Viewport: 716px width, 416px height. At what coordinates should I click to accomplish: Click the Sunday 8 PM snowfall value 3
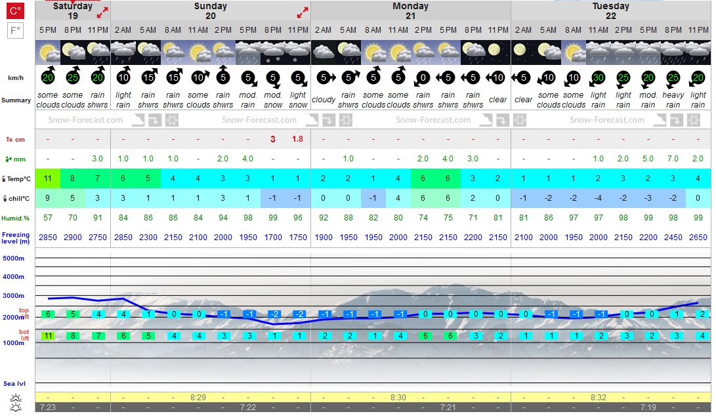click(x=272, y=139)
